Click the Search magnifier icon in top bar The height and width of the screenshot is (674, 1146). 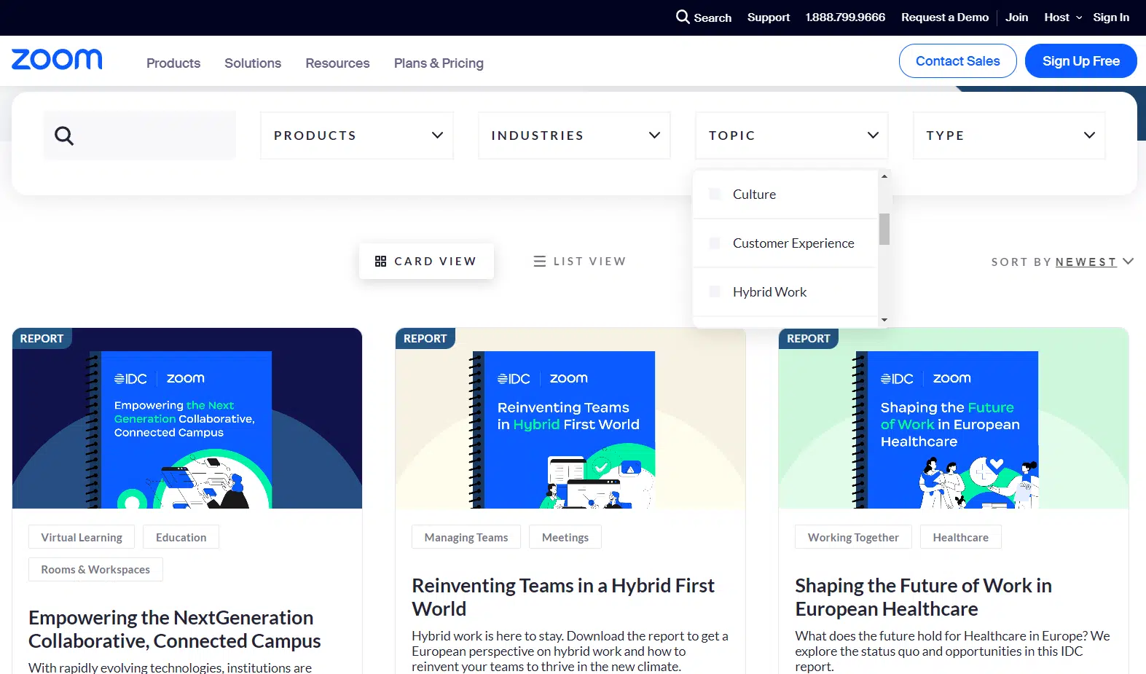[x=683, y=17]
